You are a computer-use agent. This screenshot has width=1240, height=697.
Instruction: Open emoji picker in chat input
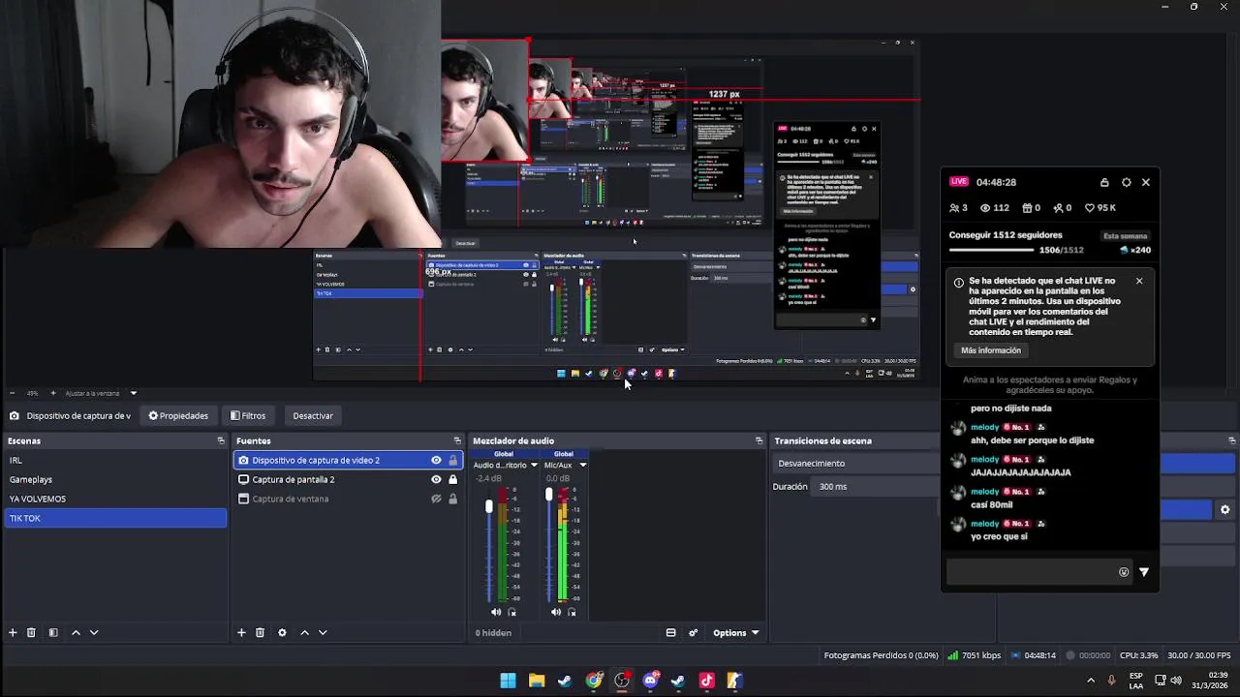click(1124, 572)
